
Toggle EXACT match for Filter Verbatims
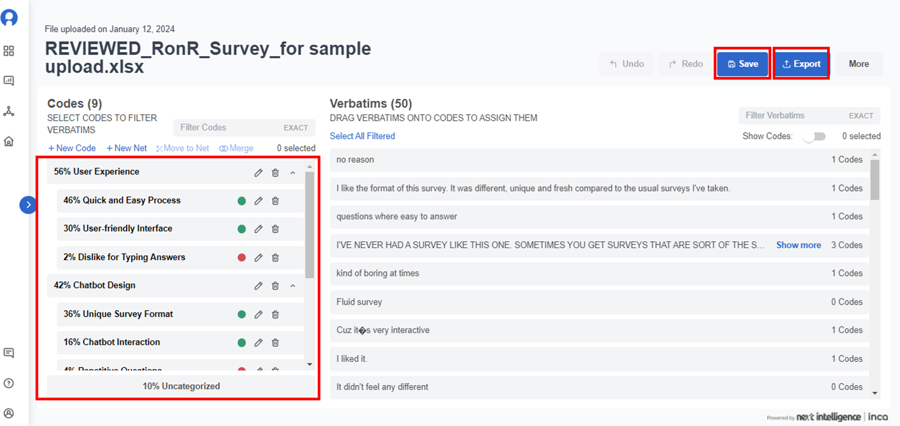(x=861, y=116)
